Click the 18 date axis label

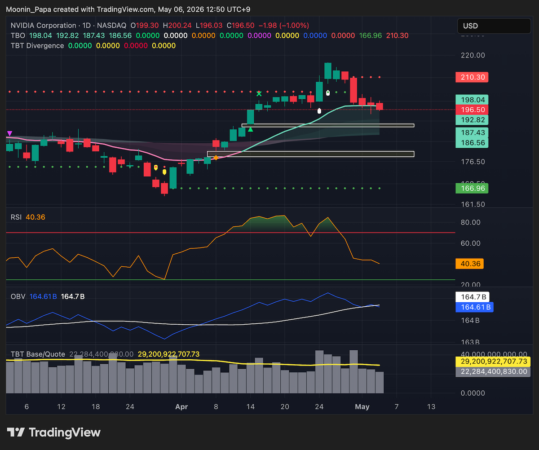click(x=95, y=407)
